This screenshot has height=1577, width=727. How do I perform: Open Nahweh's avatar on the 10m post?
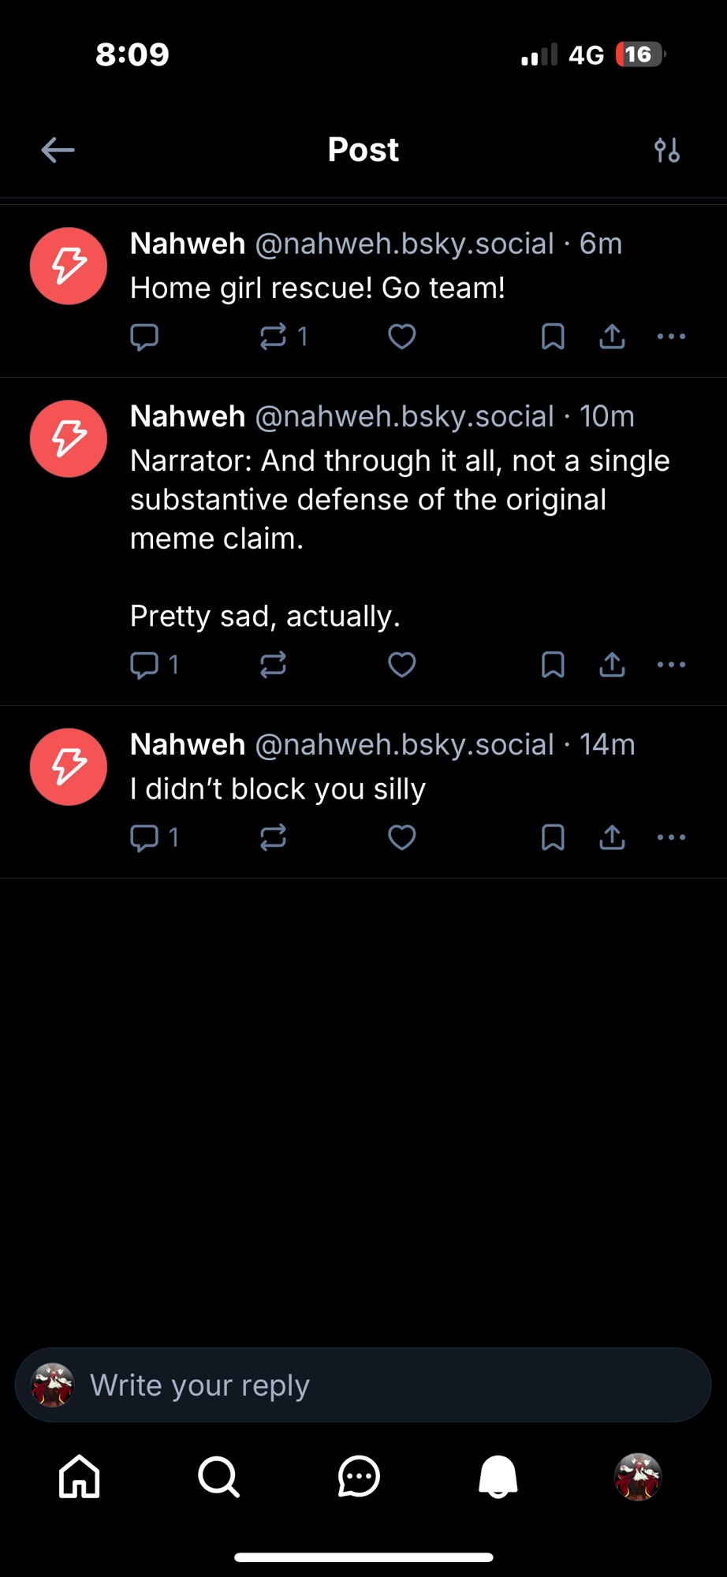click(69, 438)
